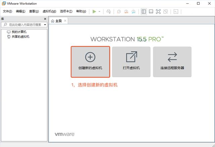This screenshot has width=215, height=147.
Task: Click the VMware Workstation title bar icon
Action: (x=4, y=4)
